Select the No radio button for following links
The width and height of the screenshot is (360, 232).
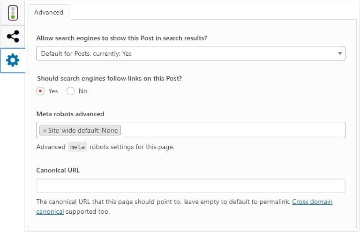70,91
